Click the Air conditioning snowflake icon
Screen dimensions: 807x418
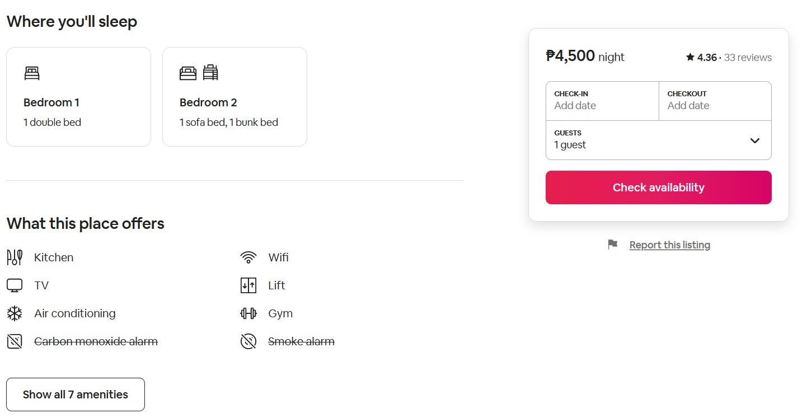(15, 313)
